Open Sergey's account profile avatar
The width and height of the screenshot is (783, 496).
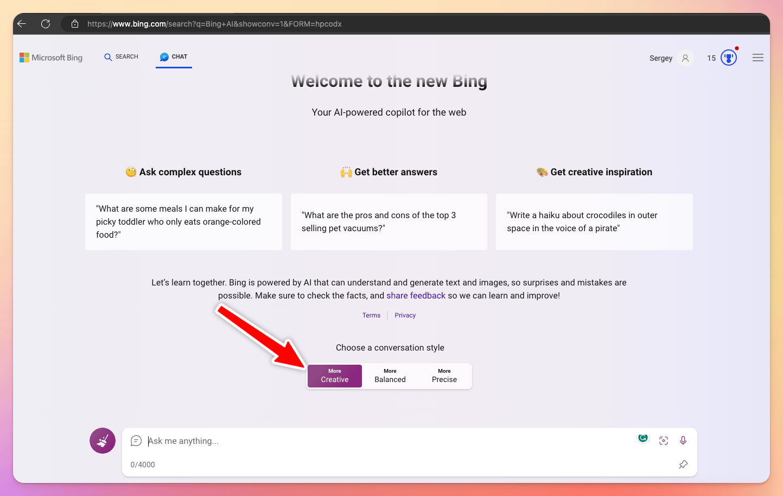pyautogui.click(x=685, y=58)
